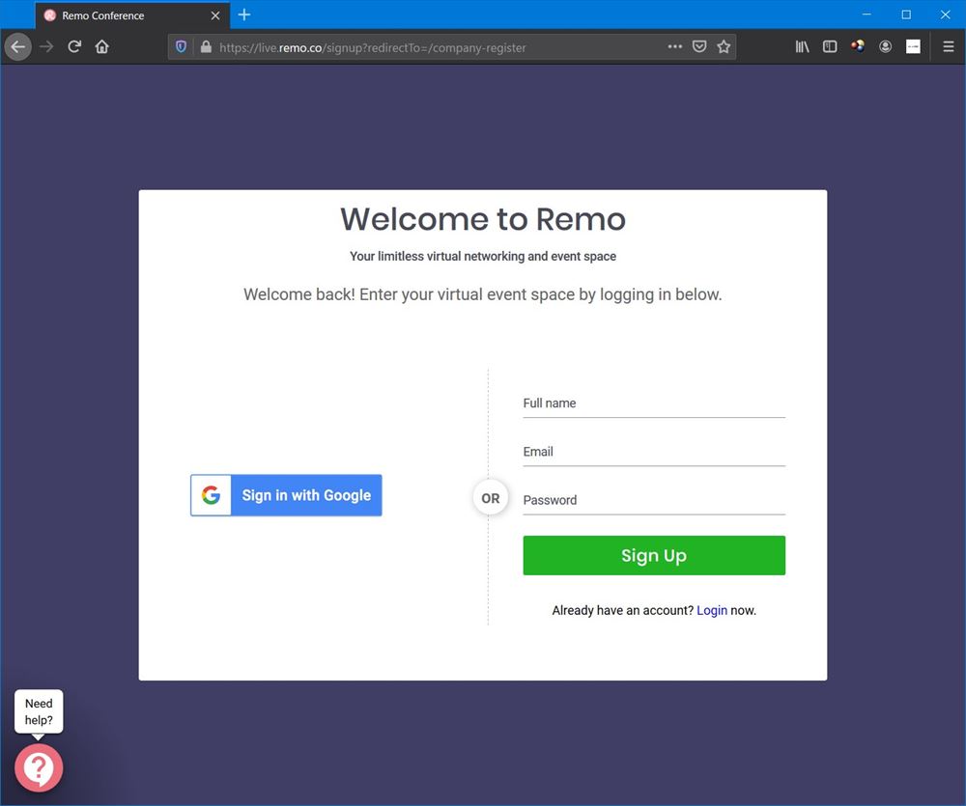Click Sign in with Google button
Viewport: 966px width, 806px height.
[x=286, y=495]
